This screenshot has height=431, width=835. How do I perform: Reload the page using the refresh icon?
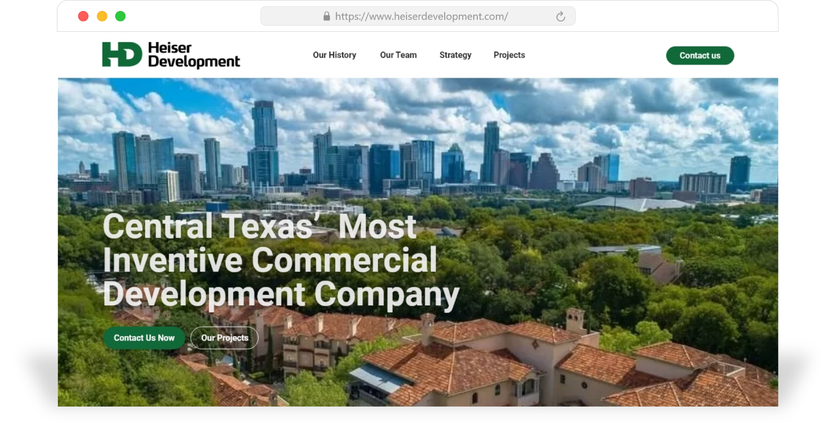click(560, 17)
